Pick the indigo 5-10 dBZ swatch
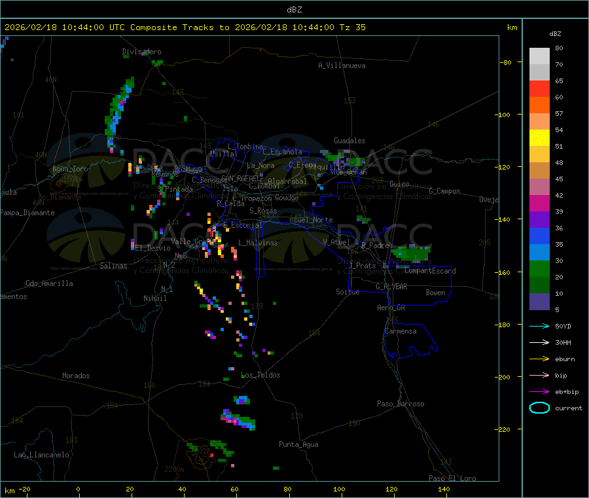The image size is (589, 498). 539,302
